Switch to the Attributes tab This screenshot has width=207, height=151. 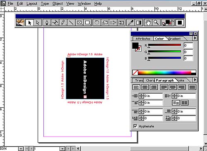pyautogui.click(x=143, y=39)
